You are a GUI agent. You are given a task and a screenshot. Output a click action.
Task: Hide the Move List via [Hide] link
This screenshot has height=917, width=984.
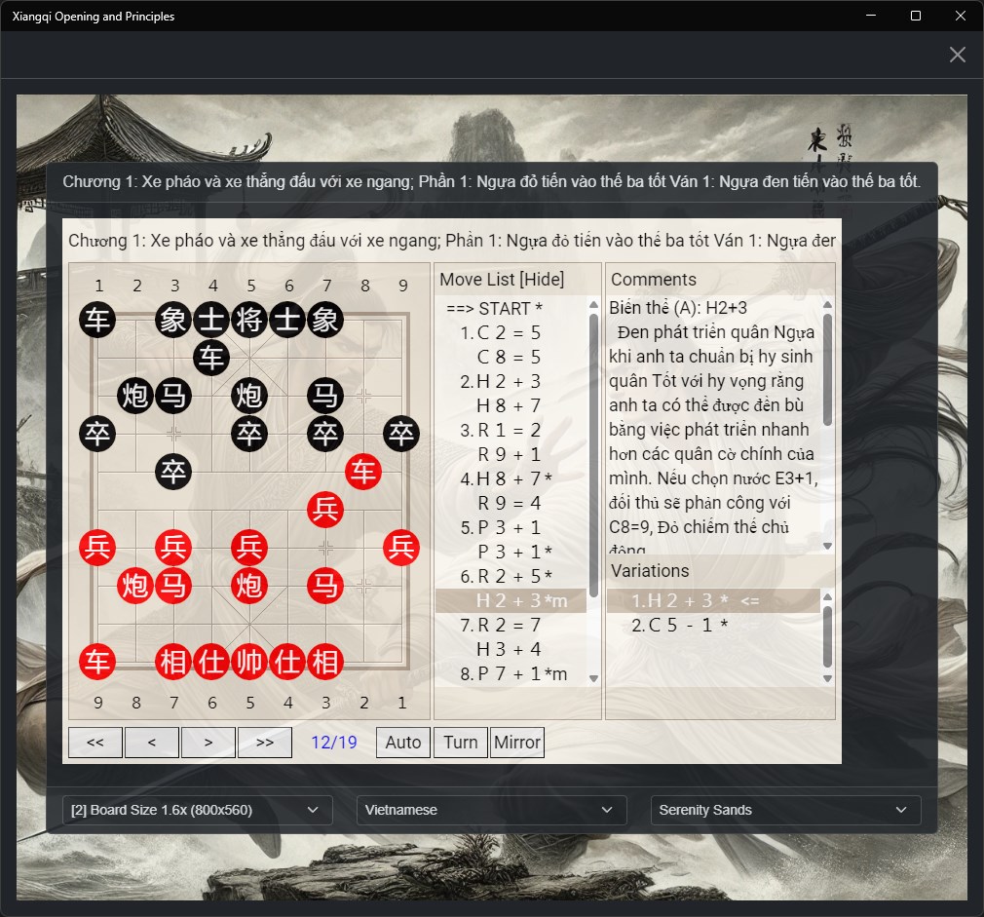pos(541,280)
